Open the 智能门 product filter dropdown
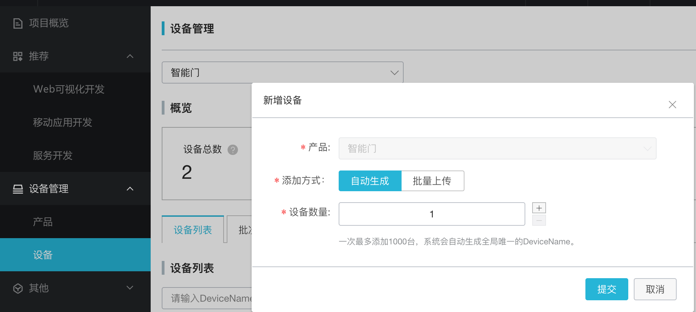The width and height of the screenshot is (696, 312). tap(282, 72)
